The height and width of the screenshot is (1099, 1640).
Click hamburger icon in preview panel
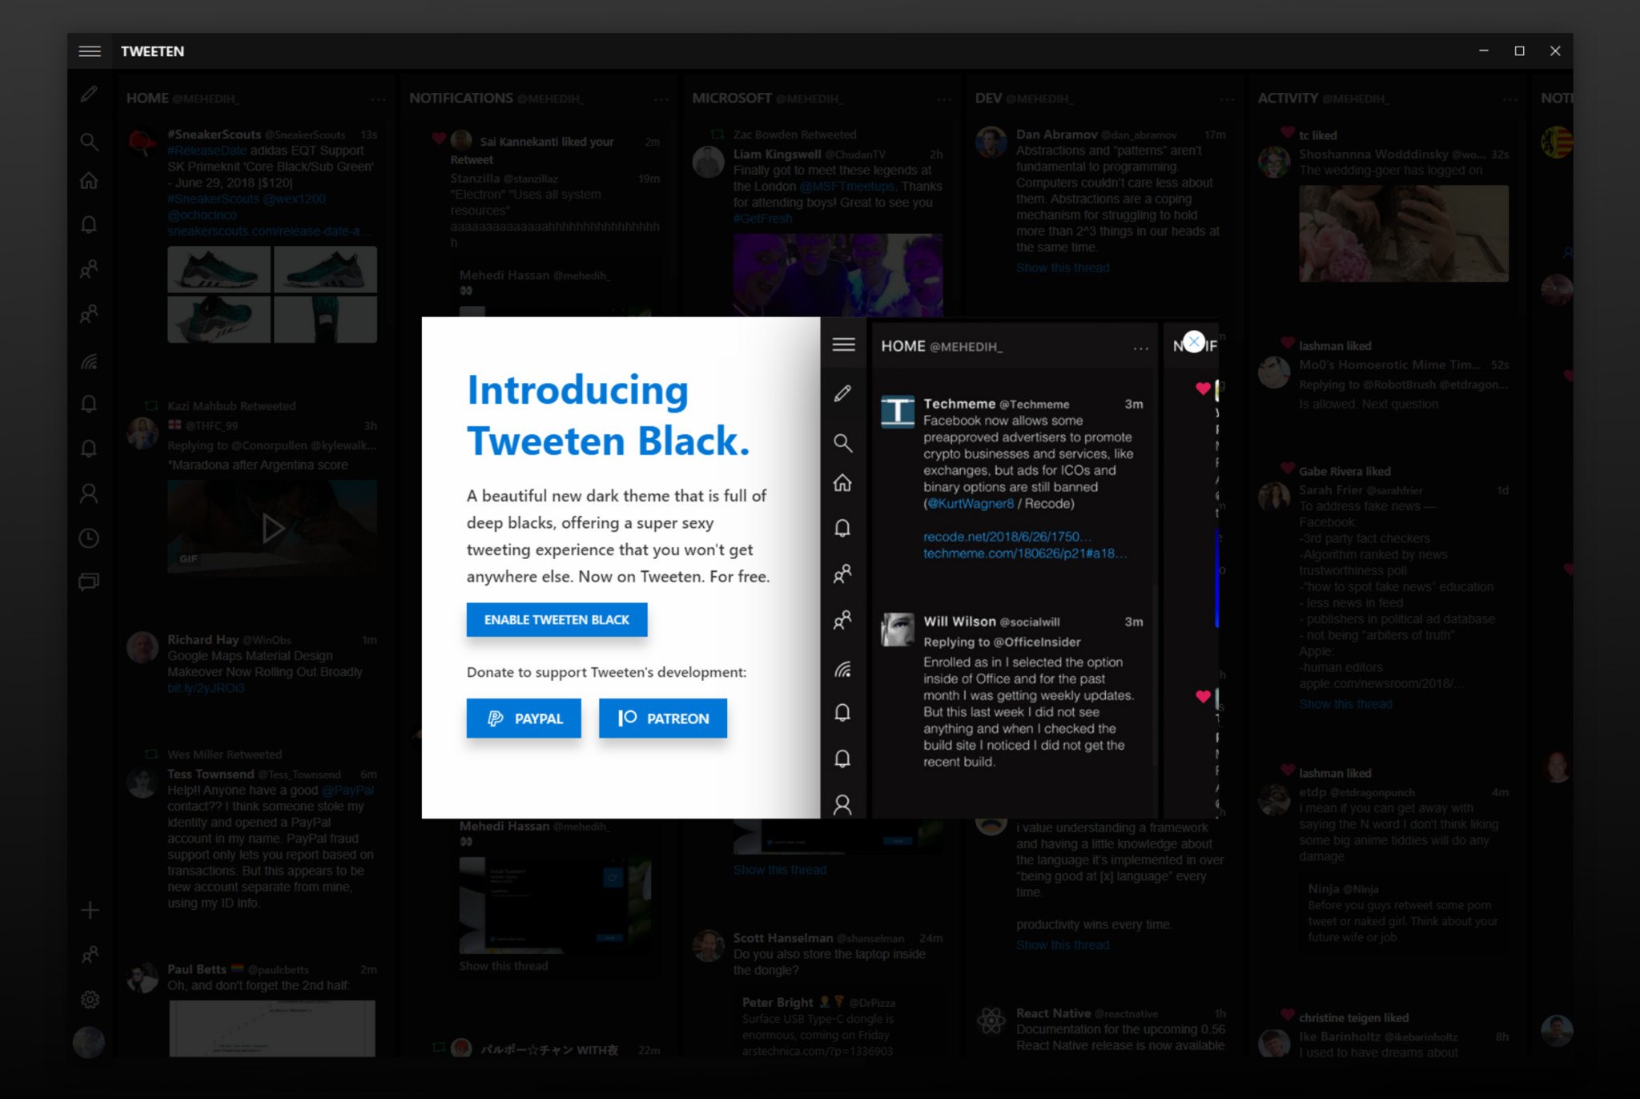[843, 344]
